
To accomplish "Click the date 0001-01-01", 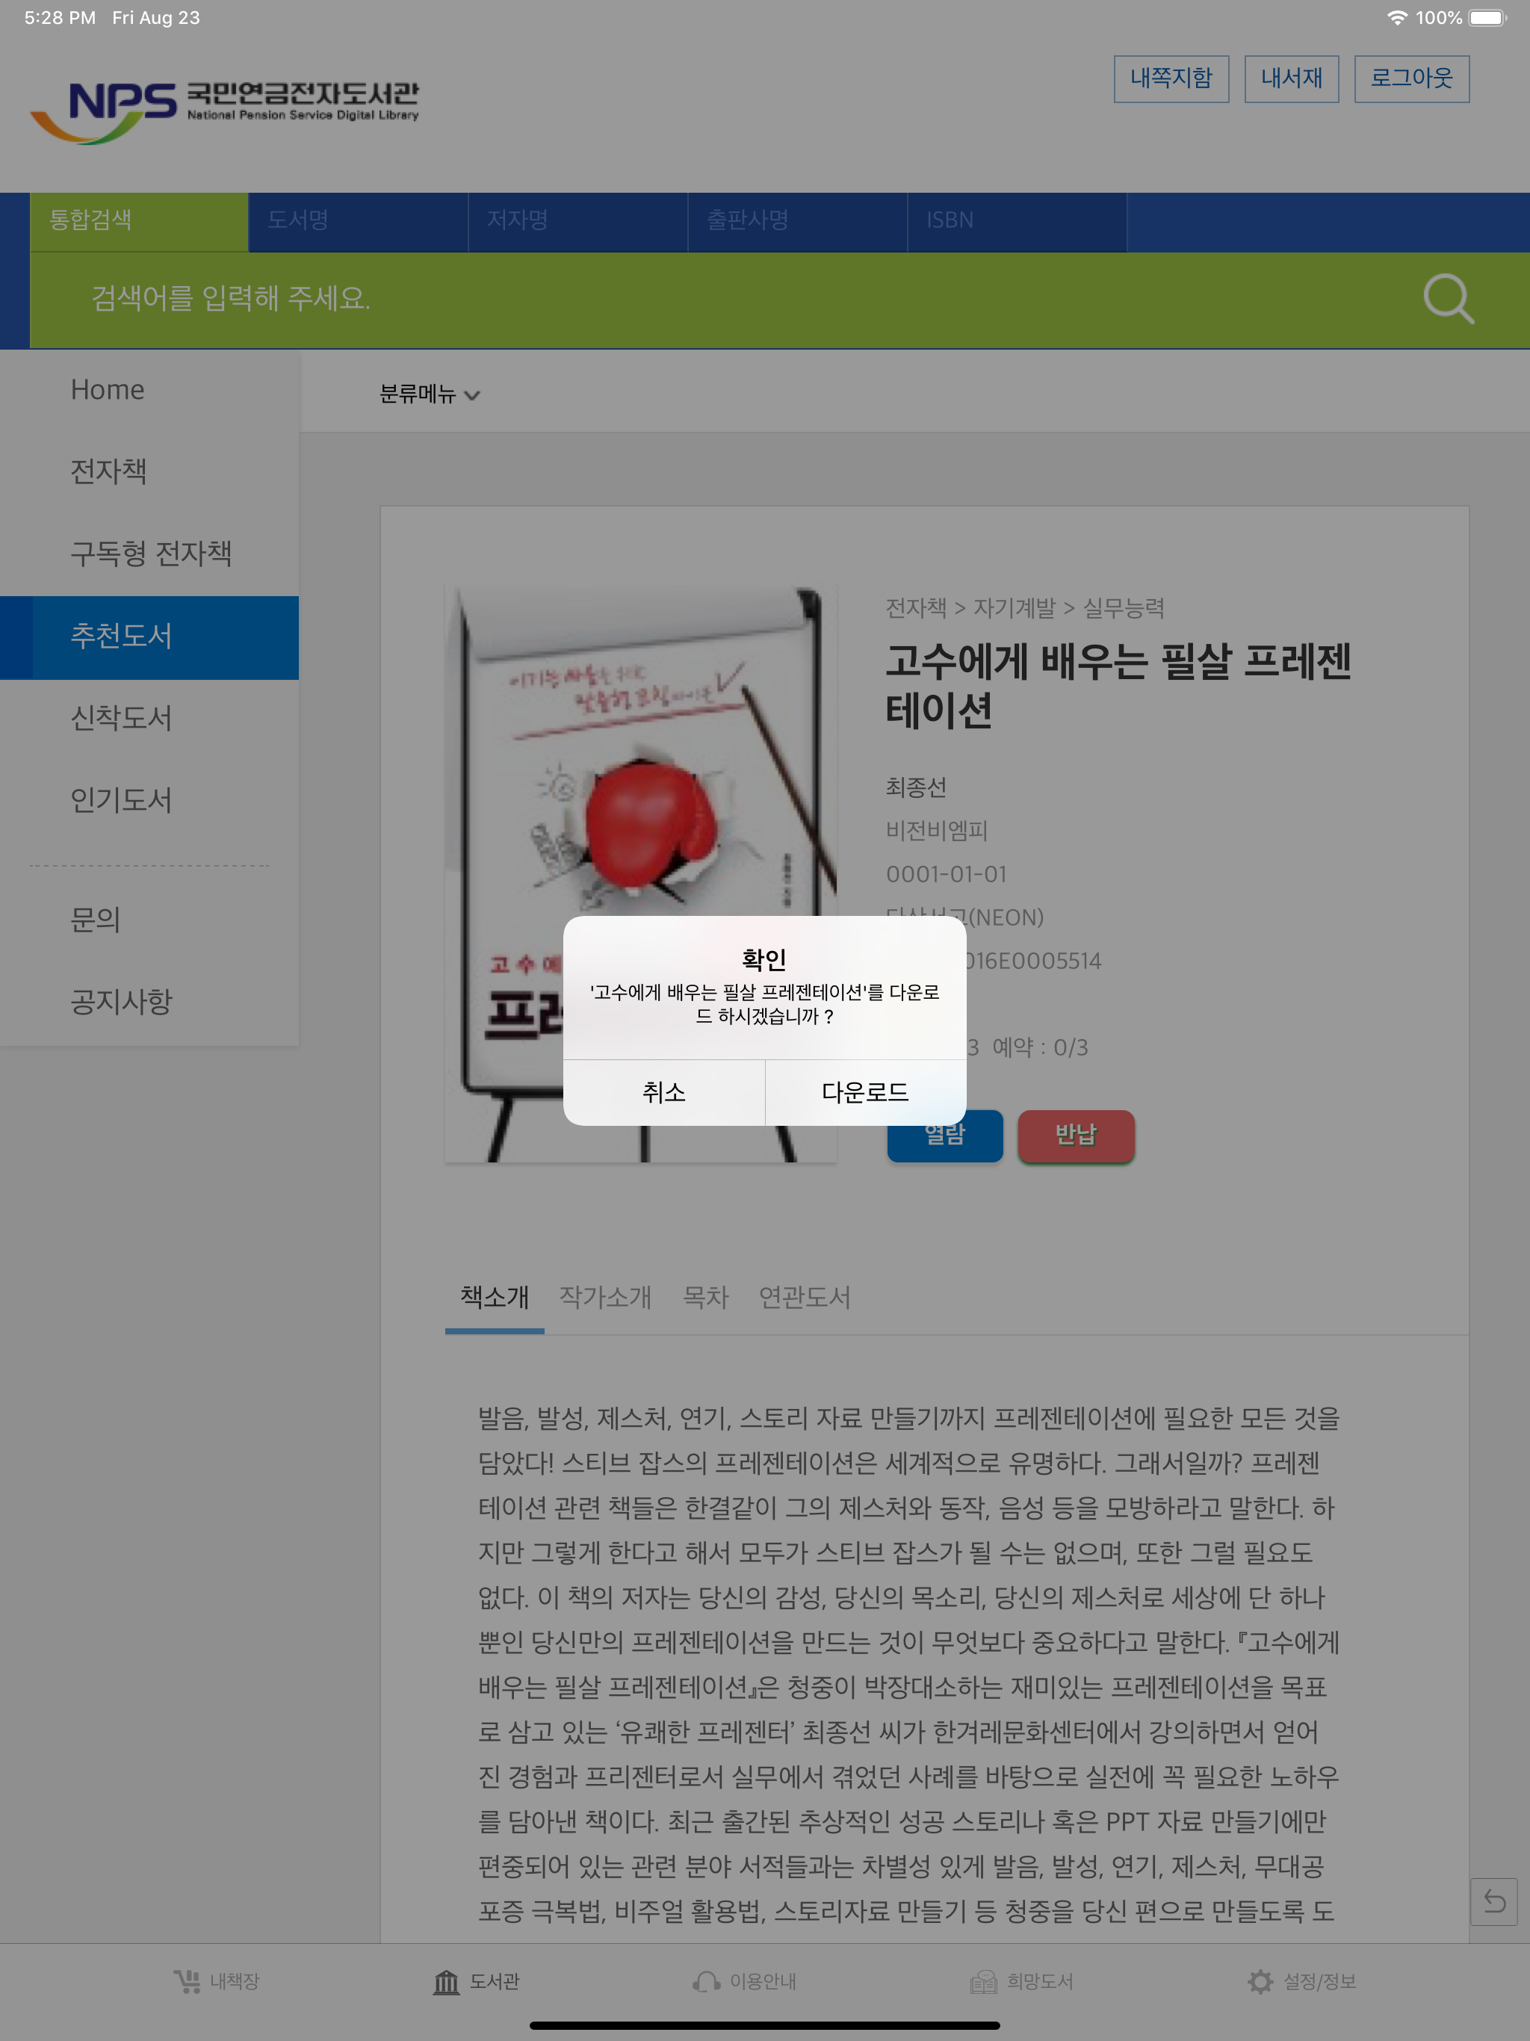I will click(x=946, y=874).
